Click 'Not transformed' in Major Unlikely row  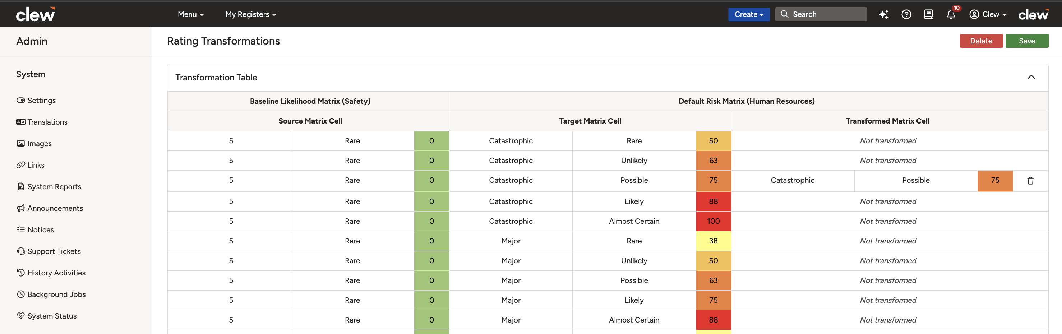click(x=888, y=261)
